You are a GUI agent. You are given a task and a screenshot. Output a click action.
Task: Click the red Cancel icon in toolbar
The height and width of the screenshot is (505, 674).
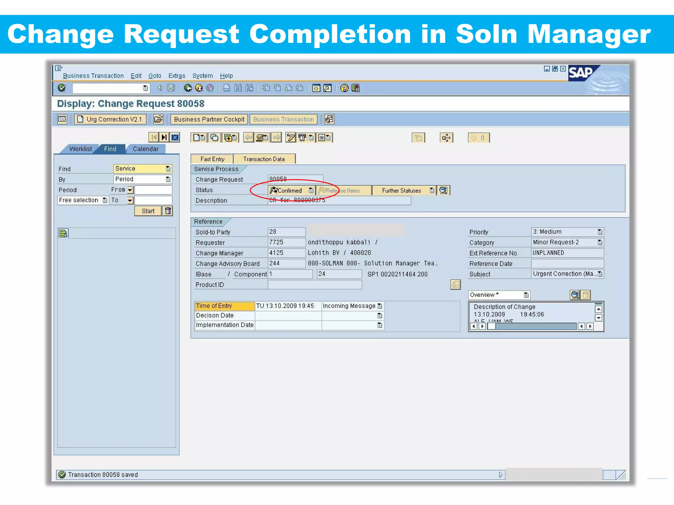(210, 88)
